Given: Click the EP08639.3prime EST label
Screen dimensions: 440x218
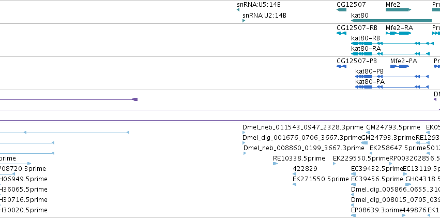Looking at the screenshot, I should tap(377, 210).
